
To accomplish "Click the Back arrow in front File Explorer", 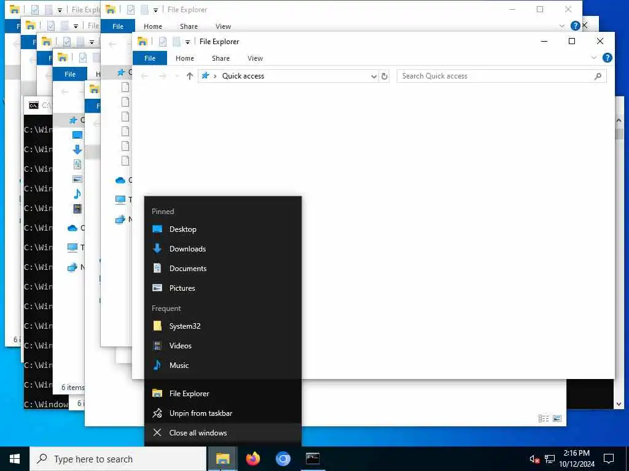I will click(x=145, y=76).
